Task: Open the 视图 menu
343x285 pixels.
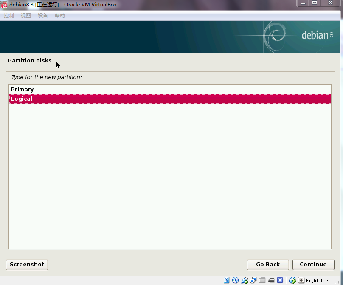Action: tap(26, 16)
